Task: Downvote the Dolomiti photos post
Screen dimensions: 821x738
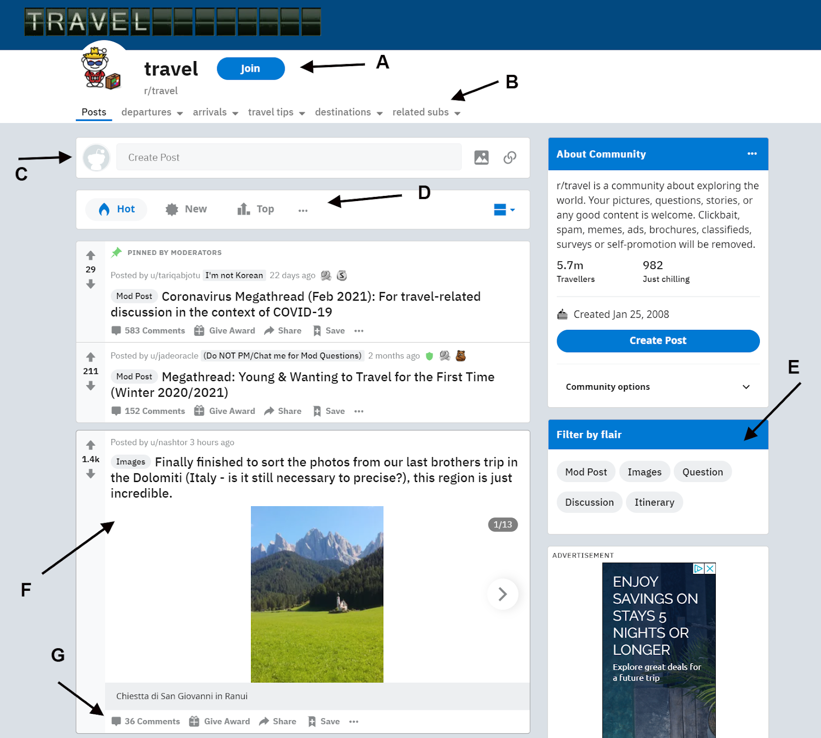Action: [91, 474]
